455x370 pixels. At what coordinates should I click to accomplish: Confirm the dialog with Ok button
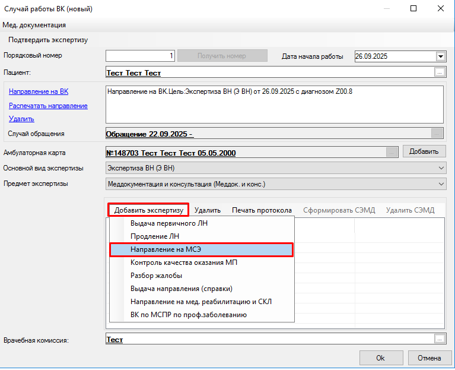tap(380, 358)
